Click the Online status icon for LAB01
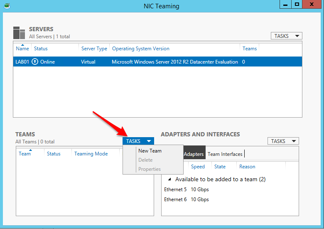The height and width of the screenshot is (229, 324). tap(35, 62)
